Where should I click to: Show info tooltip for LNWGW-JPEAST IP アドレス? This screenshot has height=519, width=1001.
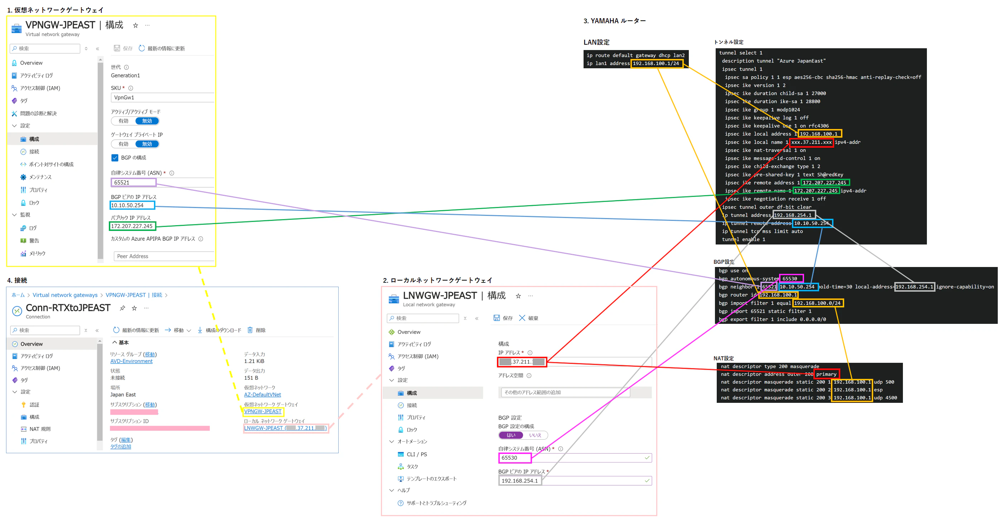tap(529, 352)
